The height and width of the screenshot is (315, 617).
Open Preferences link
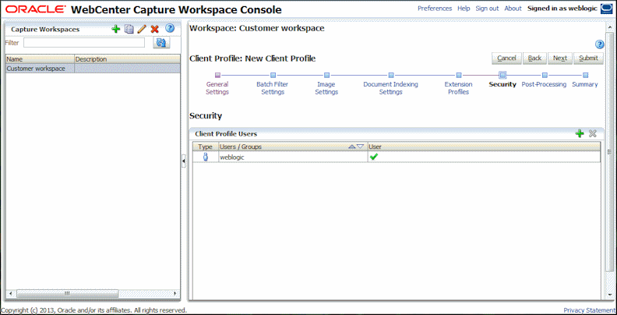435,9
